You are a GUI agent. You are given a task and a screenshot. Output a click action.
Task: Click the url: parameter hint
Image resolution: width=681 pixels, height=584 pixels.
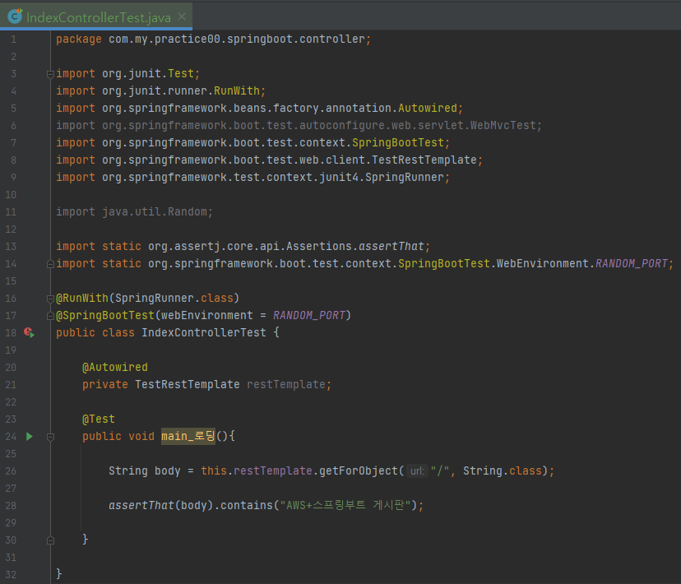pos(417,470)
